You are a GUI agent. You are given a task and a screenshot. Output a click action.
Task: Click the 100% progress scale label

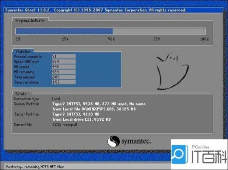[205, 39]
